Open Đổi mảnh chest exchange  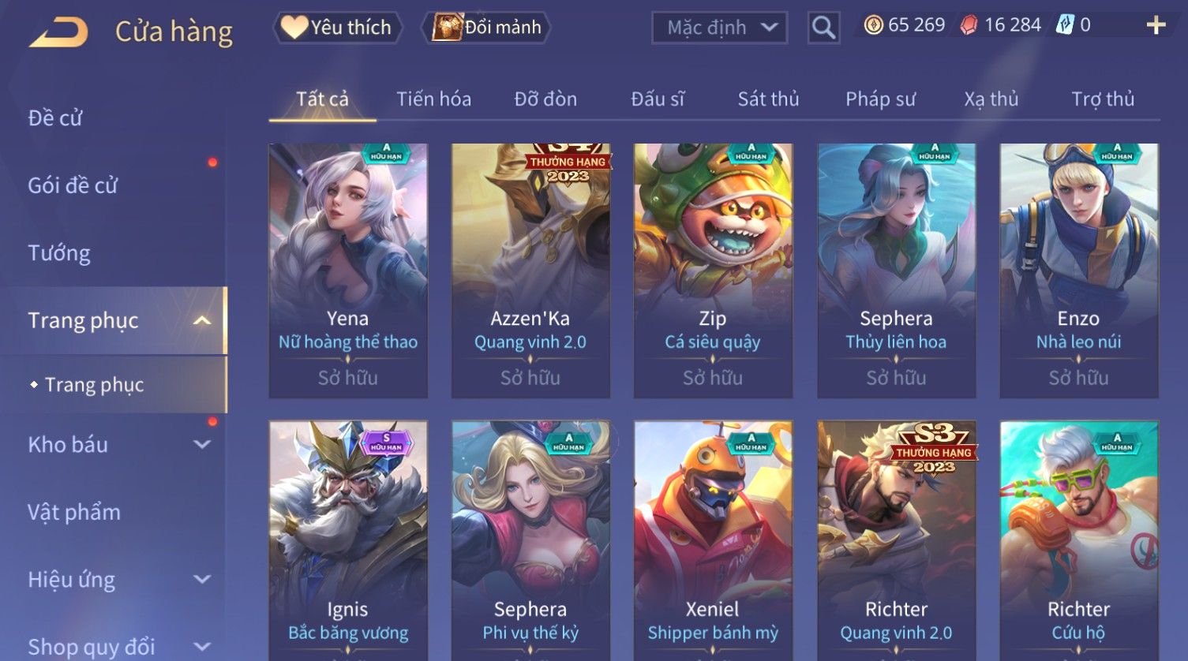pyautogui.click(x=486, y=28)
